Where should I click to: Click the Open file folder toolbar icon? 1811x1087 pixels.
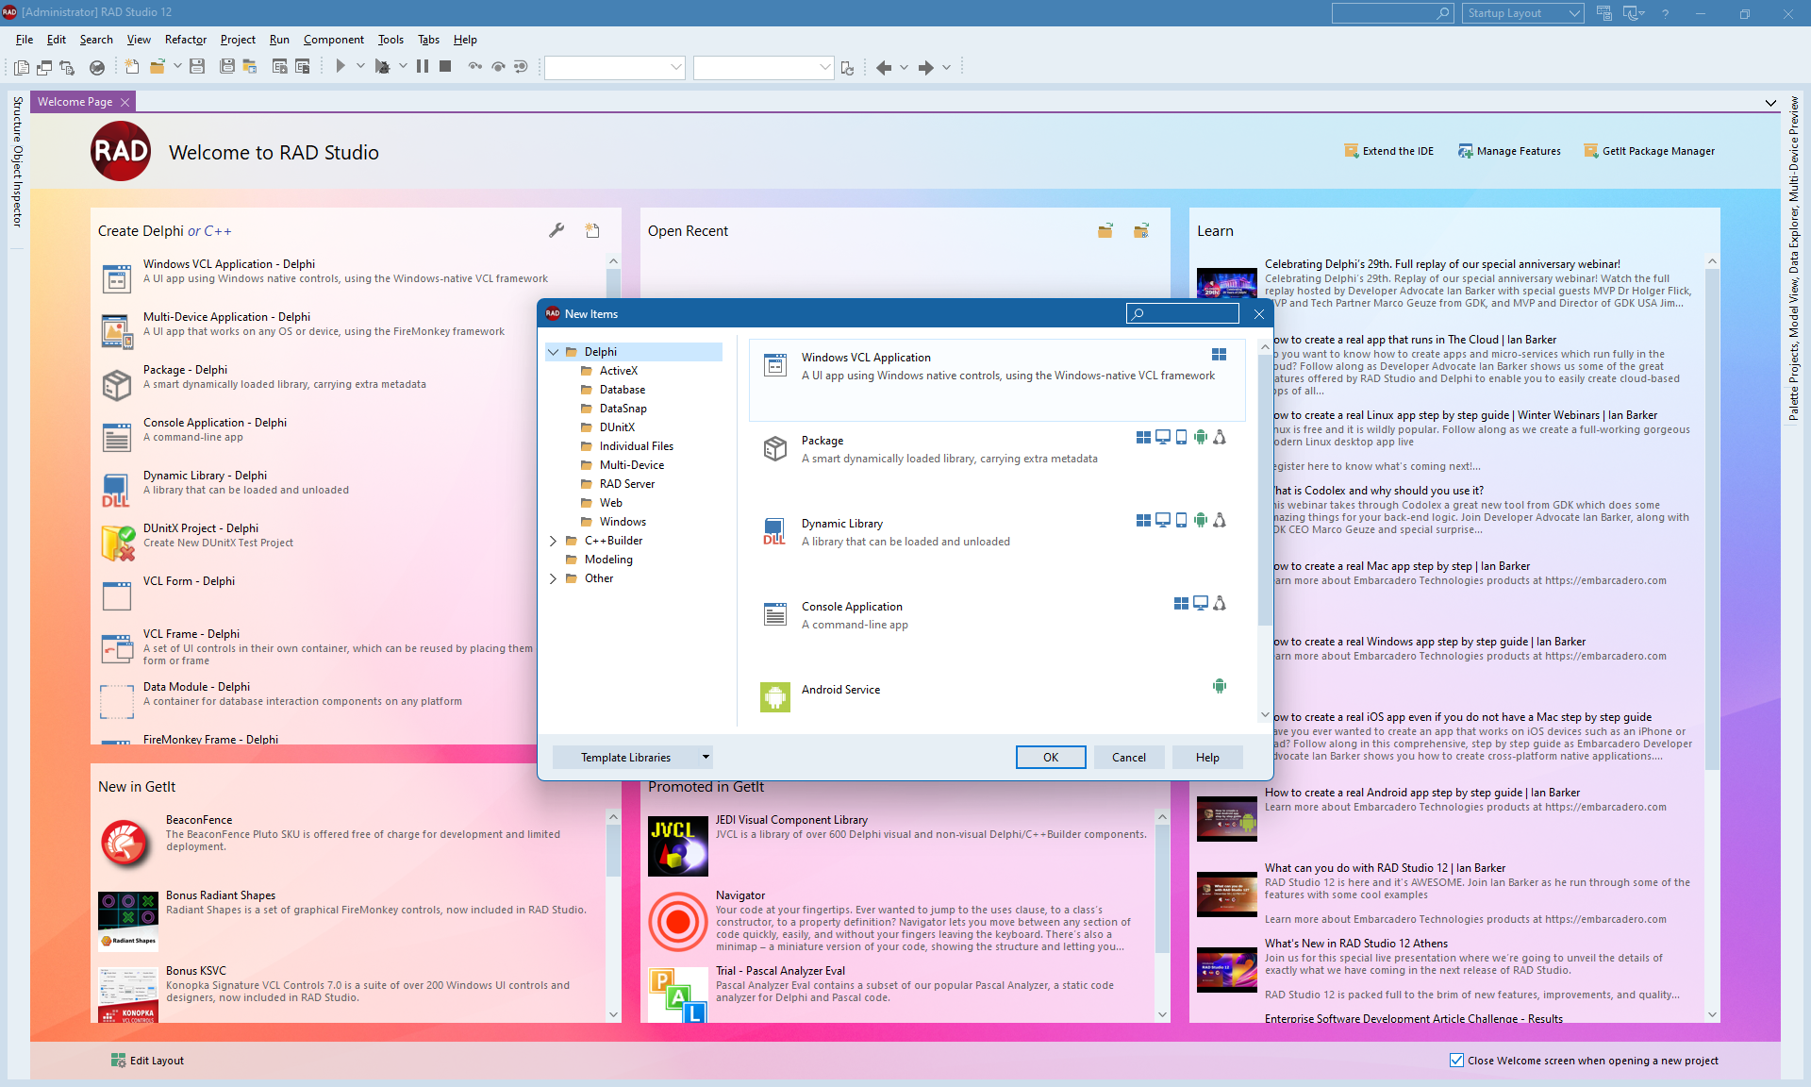click(x=158, y=67)
